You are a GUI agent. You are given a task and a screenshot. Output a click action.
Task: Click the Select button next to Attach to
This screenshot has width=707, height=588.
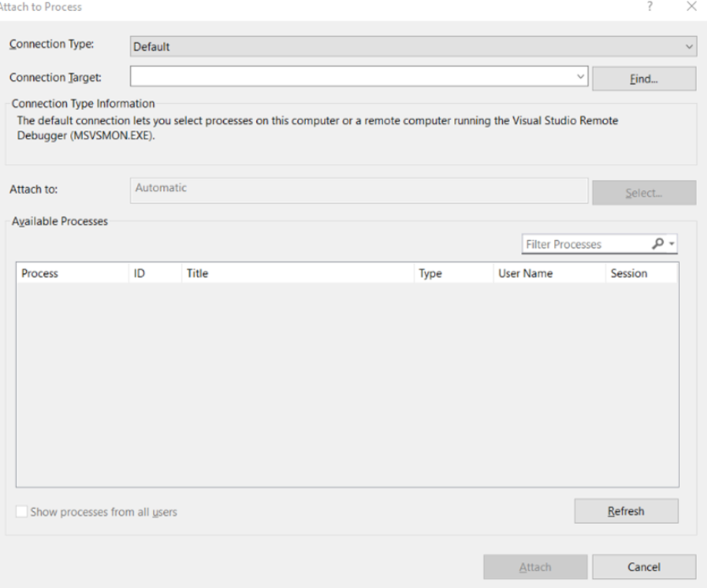point(644,193)
